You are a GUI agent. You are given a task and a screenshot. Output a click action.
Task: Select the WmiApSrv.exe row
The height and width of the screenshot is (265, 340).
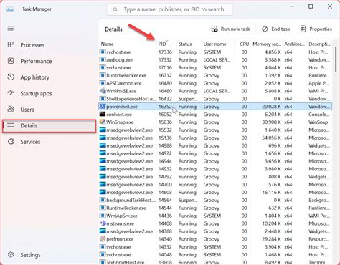[x=215, y=216]
